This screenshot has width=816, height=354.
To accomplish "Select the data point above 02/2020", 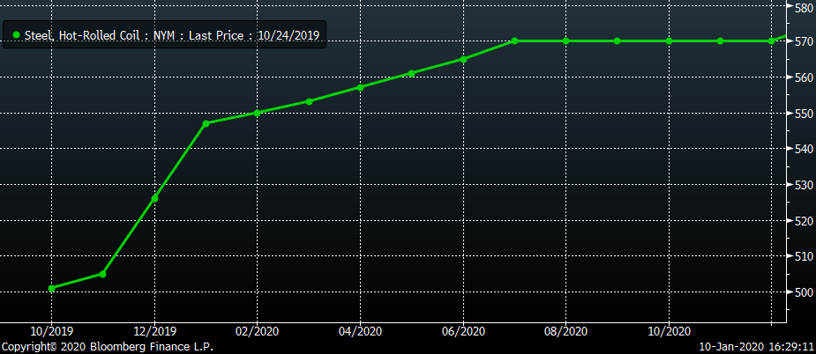I will (x=258, y=113).
